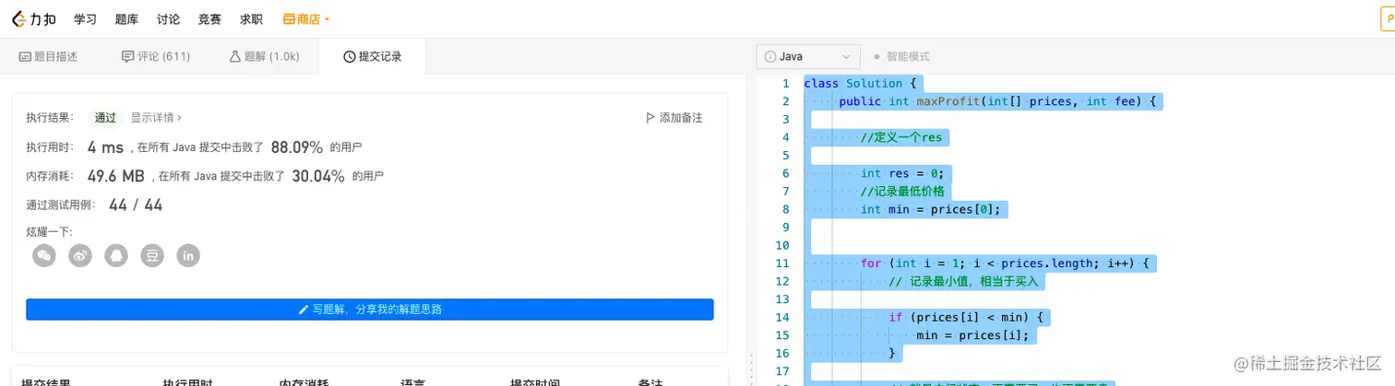The width and height of the screenshot is (1395, 386).
Task: Click the 'int min = prices[0];' line
Action: [x=930, y=209]
